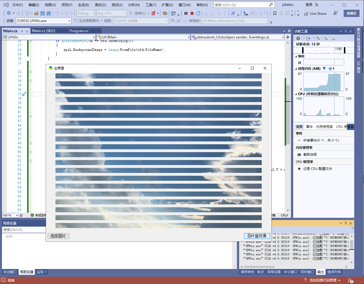
Task: Zoom in on diagnostic timeline
Action: click(318, 38)
